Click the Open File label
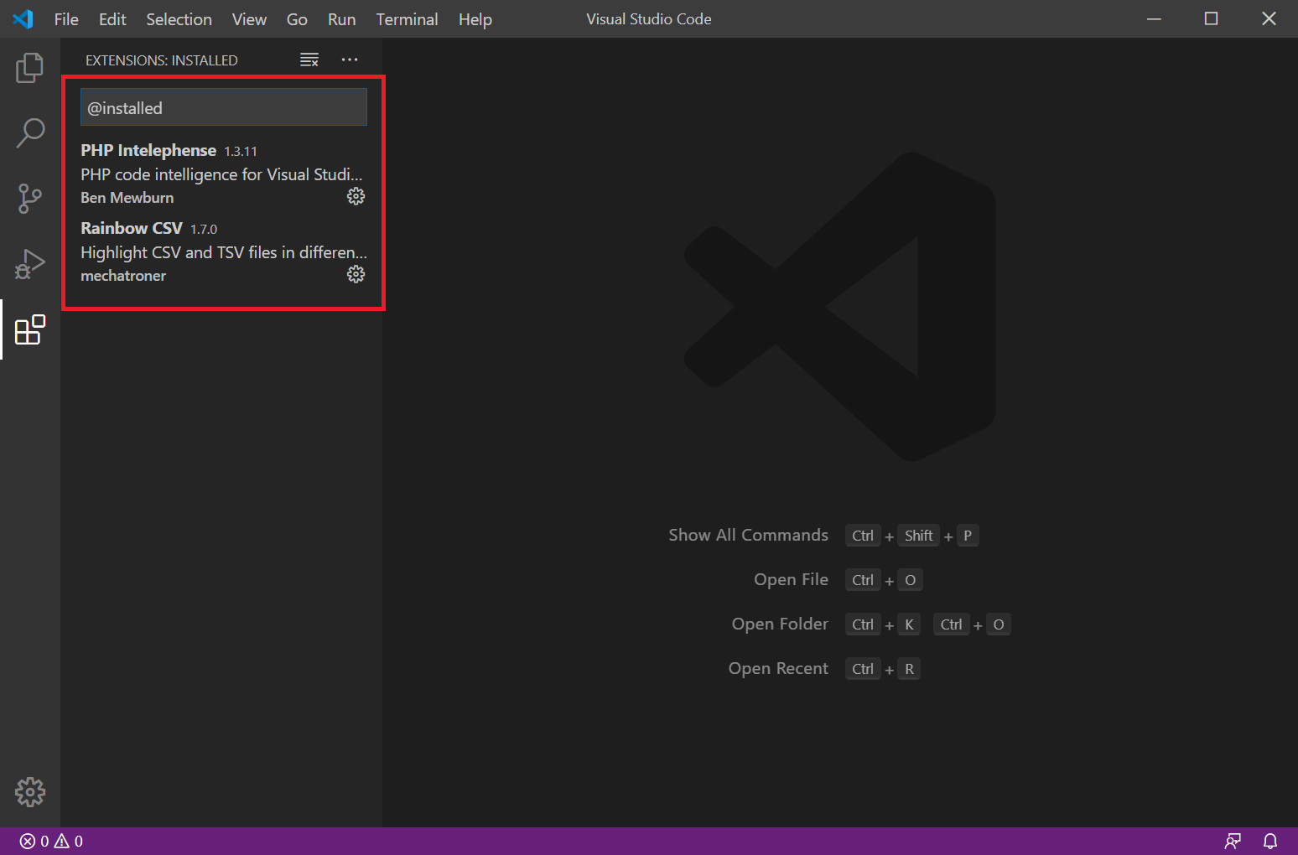 [791, 579]
